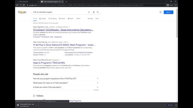Open TI Connect CE Software result
Viewport: 193px width, 108px height.
[x=63, y=30]
